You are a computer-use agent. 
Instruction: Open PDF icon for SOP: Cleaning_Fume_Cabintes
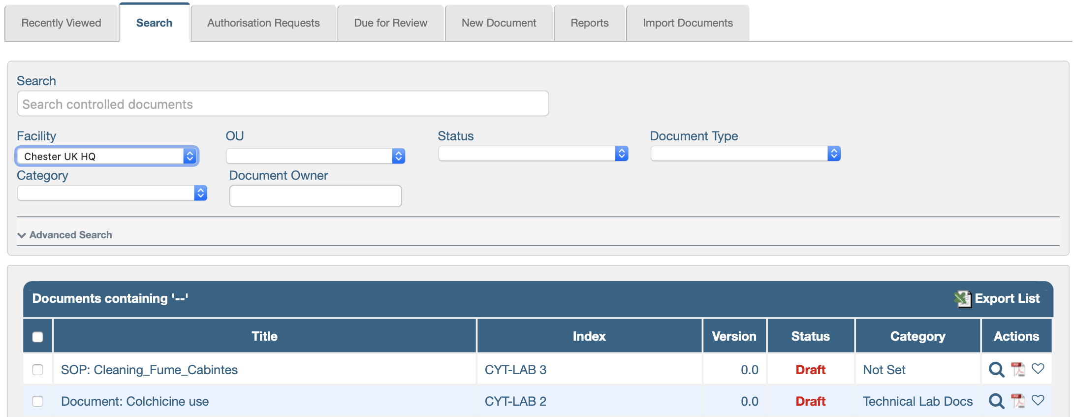(x=1017, y=369)
